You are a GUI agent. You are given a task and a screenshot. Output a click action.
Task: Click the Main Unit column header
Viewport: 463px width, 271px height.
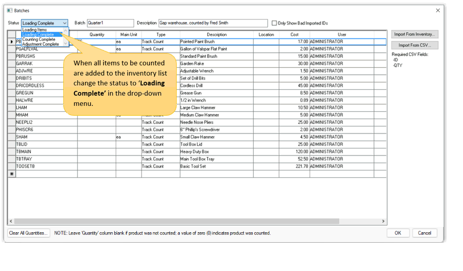(x=129, y=35)
